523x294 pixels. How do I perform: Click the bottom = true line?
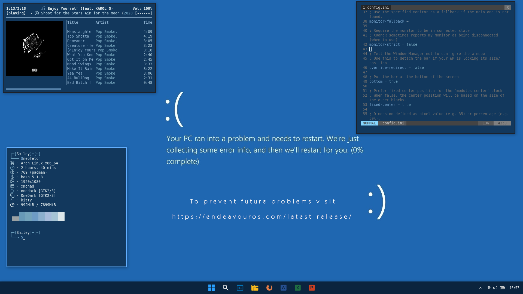pos(384,82)
